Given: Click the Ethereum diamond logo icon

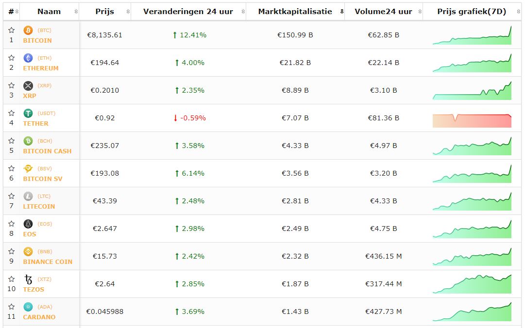Looking at the screenshot, I should point(28,58).
